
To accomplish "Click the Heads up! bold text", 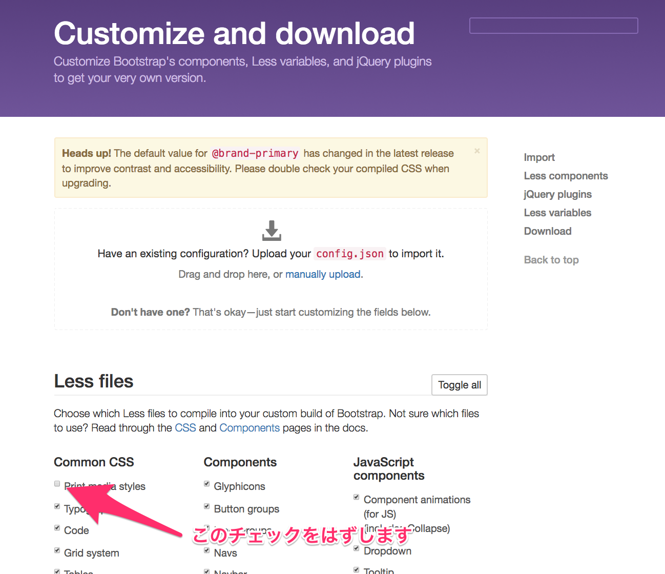I will 87,153.
